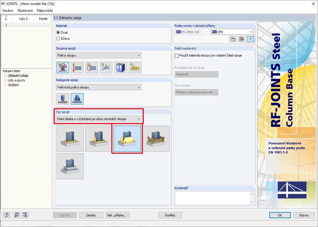Pick the rigid beam joint group icon
The height and width of the screenshot is (227, 318).
pyautogui.click(x=92, y=68)
